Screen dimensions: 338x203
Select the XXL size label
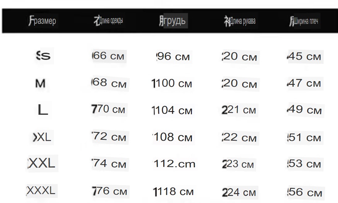click(41, 163)
